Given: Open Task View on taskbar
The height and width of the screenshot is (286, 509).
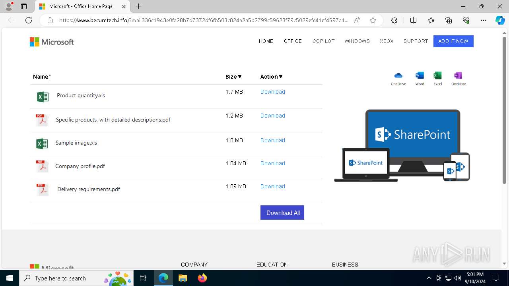Looking at the screenshot, I should (x=144, y=278).
